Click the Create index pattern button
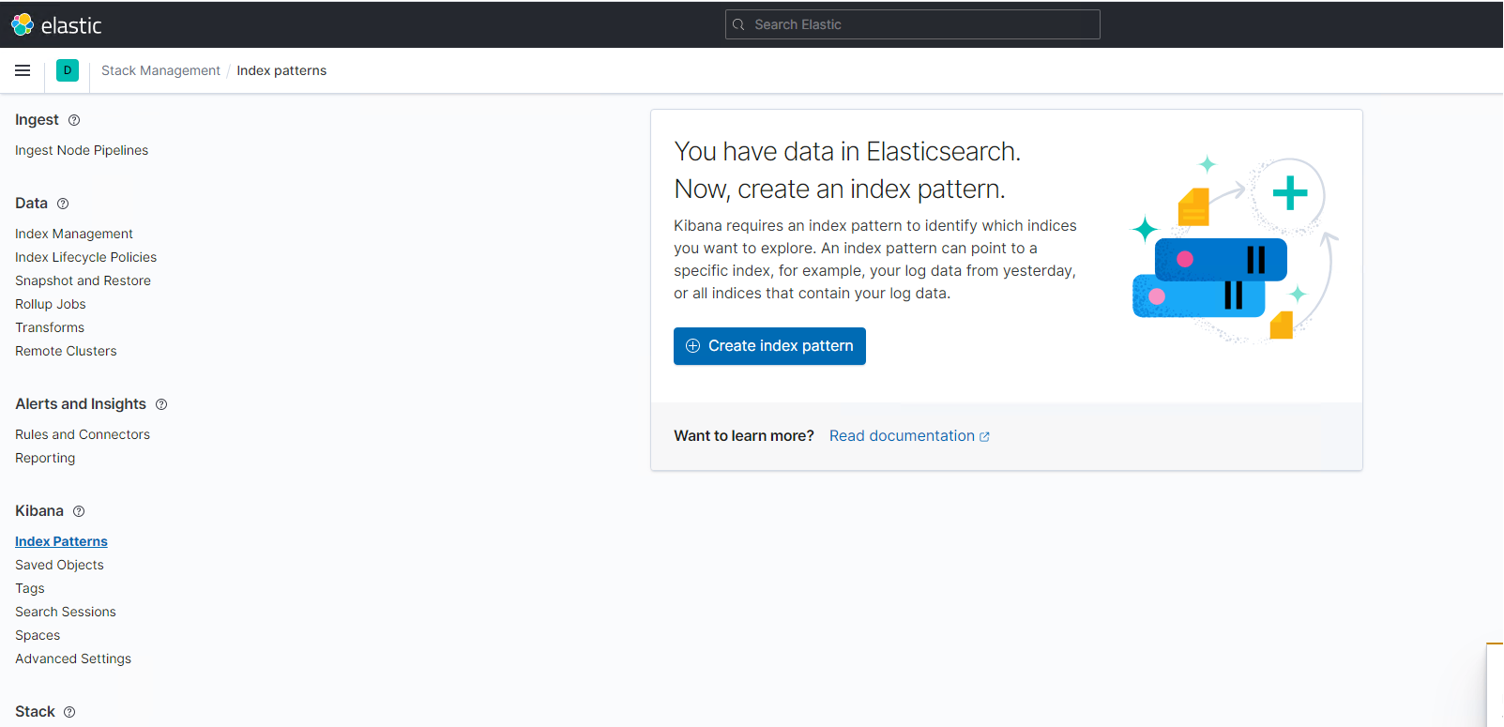 tap(769, 346)
